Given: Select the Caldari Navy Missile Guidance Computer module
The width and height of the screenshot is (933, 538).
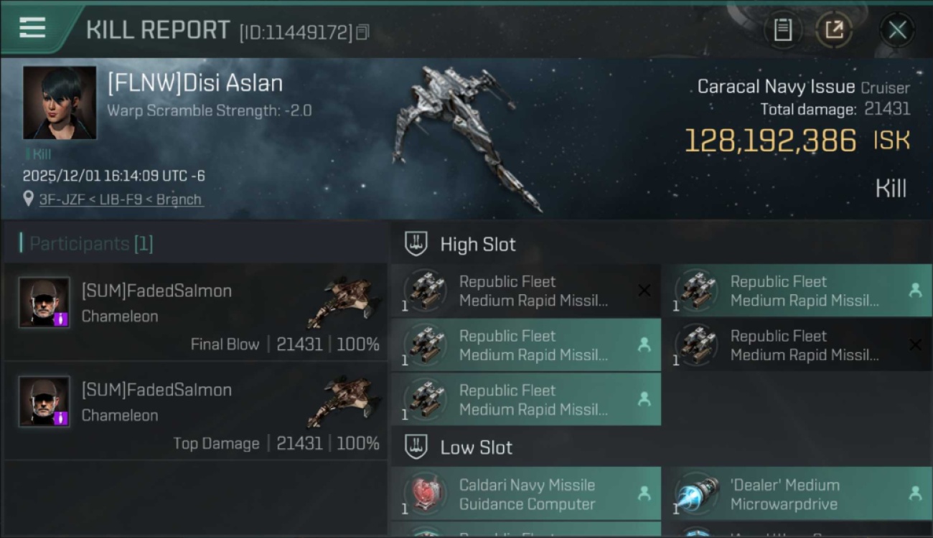Looking at the screenshot, I should [x=526, y=494].
